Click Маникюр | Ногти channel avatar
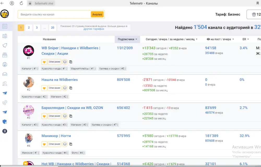Image resolution: width=261 pixels, height=167 pixels. tap(28, 138)
